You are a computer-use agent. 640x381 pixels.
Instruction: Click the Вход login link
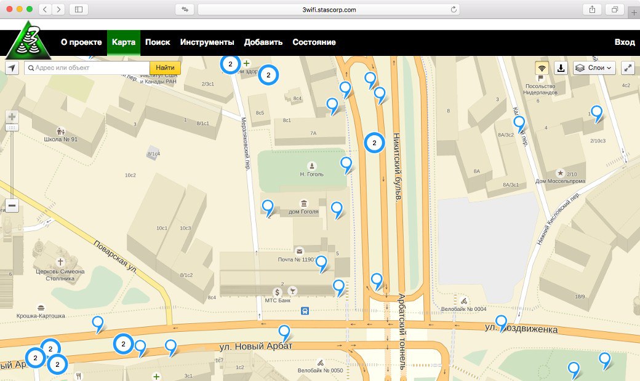pos(625,42)
